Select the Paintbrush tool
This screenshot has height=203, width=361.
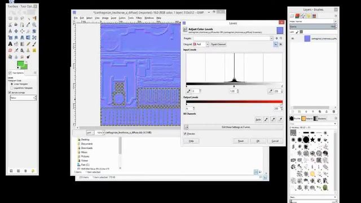pos(34,44)
